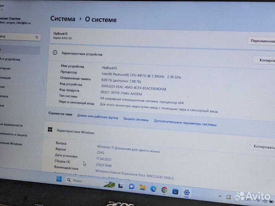Open the Учетные записи item in sidebar
This screenshot has width=275, height=206.
pyautogui.click(x=4, y=96)
